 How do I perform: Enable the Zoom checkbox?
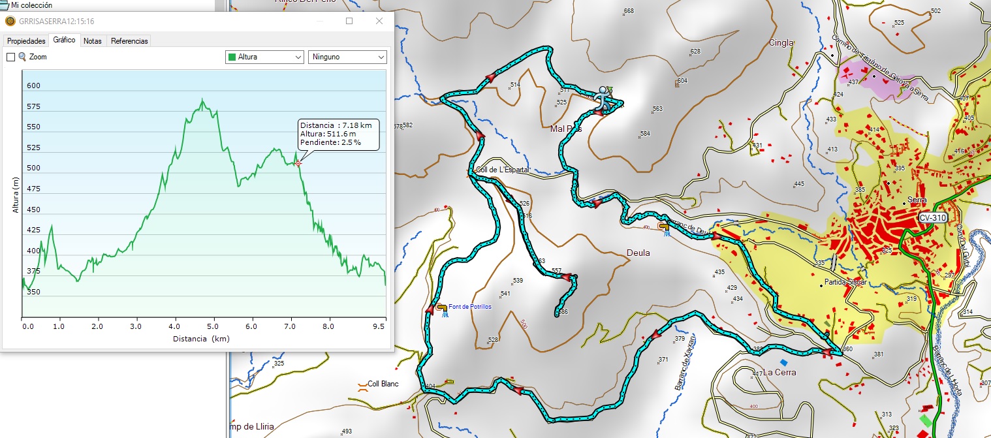coord(10,57)
